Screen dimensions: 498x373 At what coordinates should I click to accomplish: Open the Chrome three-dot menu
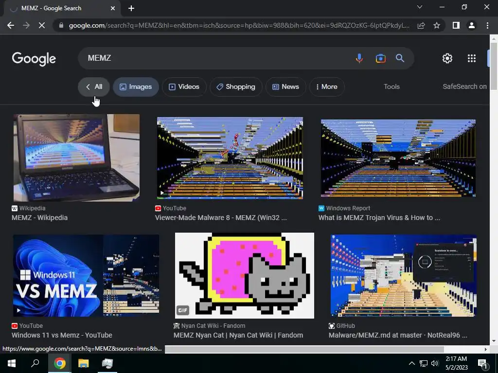(x=487, y=25)
